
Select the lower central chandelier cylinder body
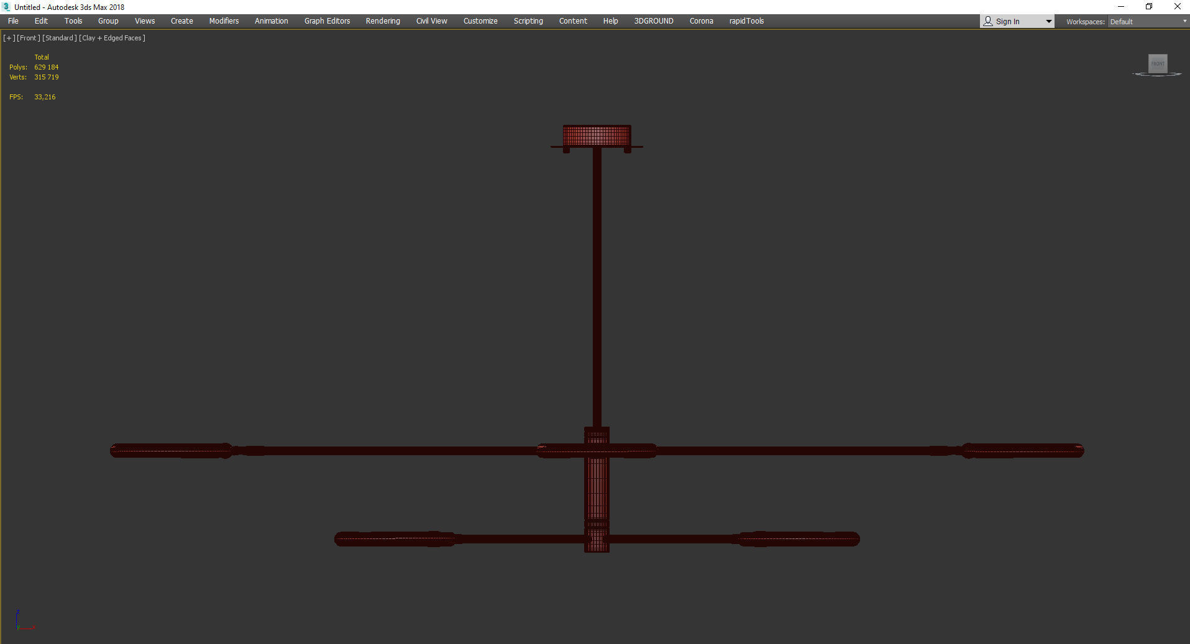coord(597,489)
